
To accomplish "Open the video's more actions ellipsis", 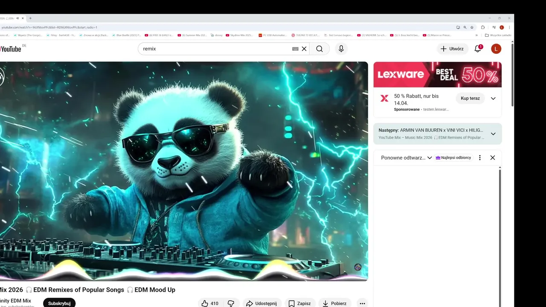I will 362,303.
